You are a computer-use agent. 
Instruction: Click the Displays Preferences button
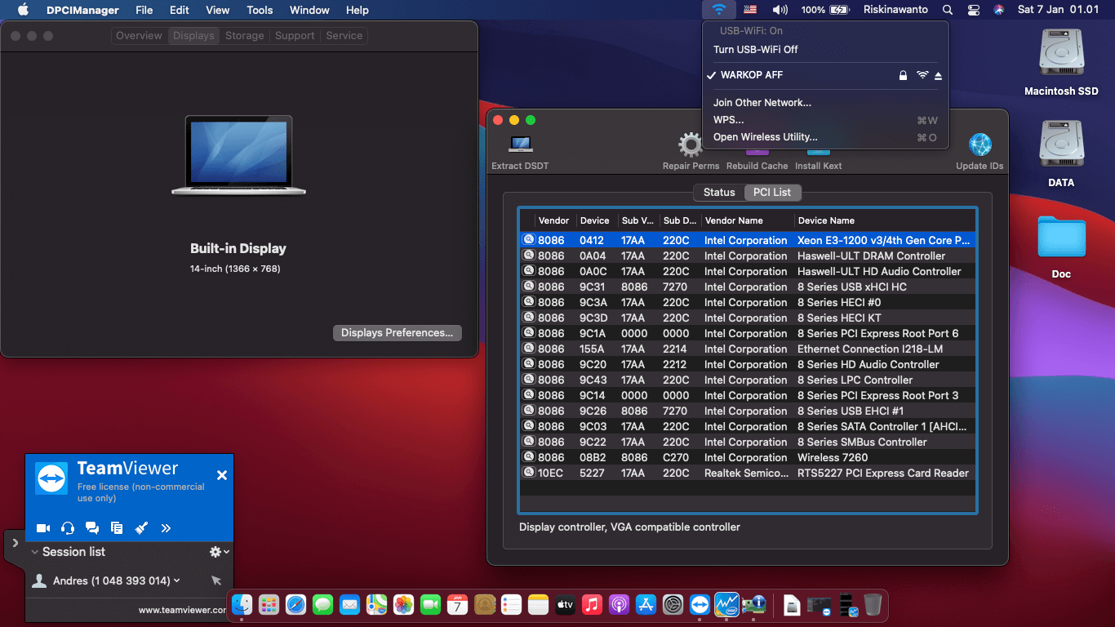click(x=397, y=333)
